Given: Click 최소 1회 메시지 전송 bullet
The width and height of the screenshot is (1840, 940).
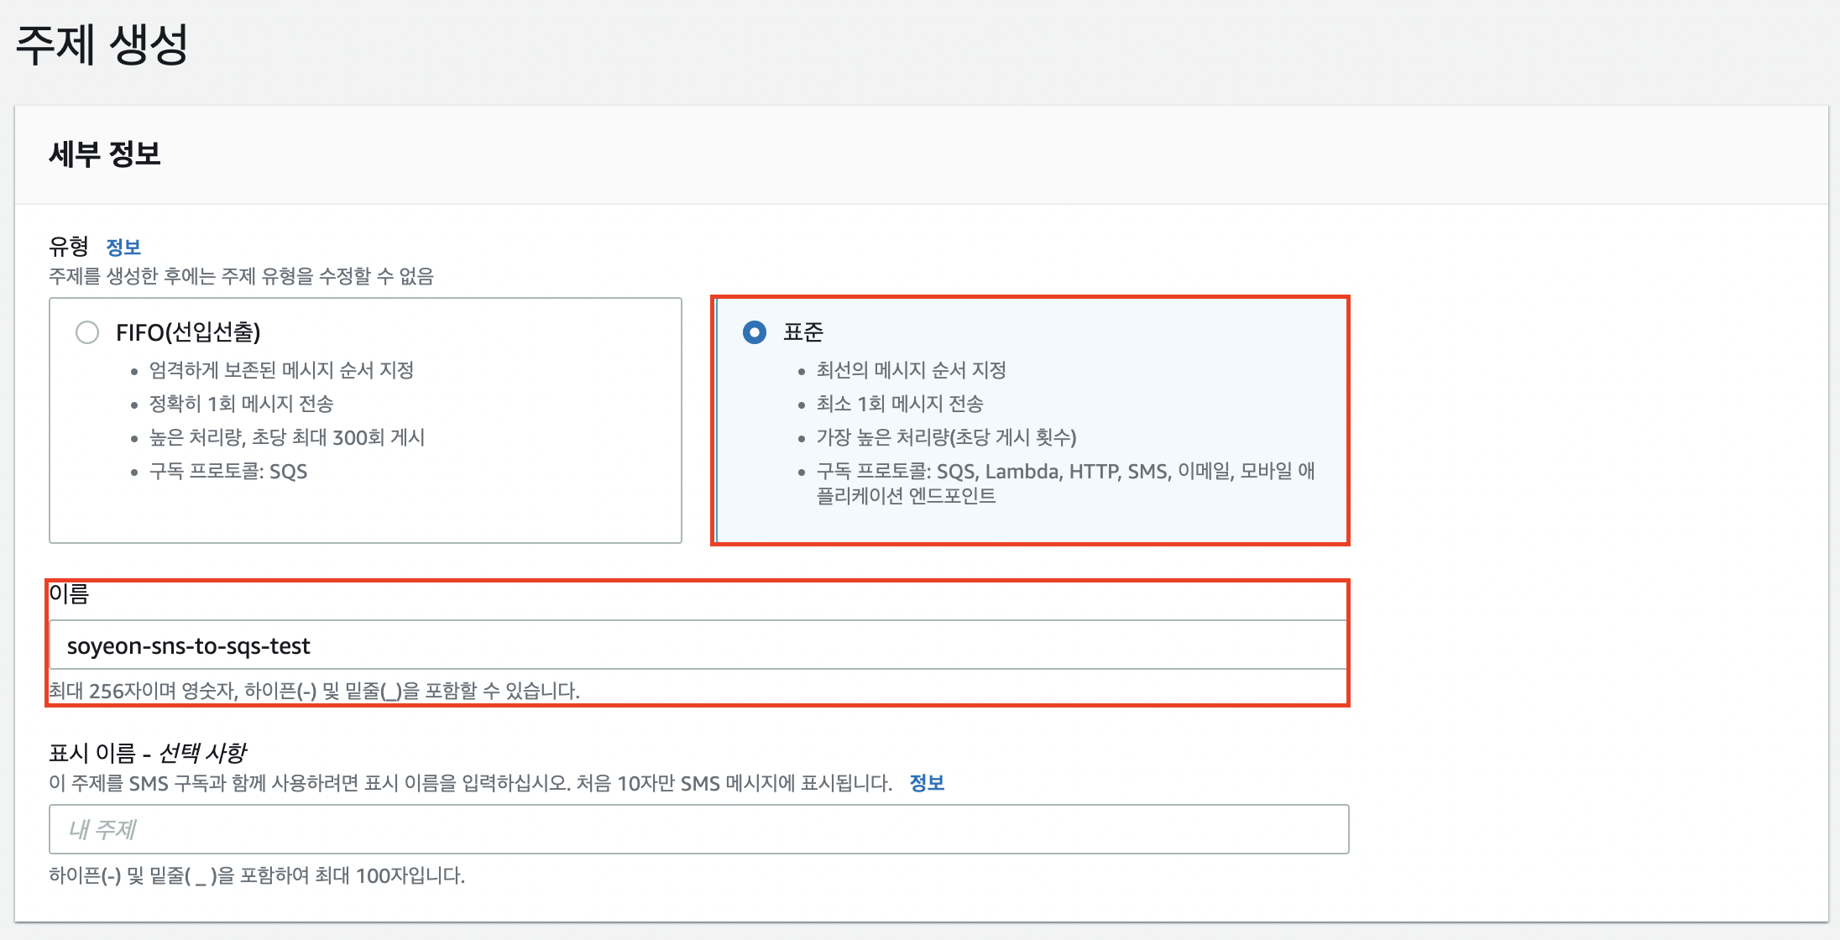Looking at the screenshot, I should pyautogui.click(x=899, y=404).
